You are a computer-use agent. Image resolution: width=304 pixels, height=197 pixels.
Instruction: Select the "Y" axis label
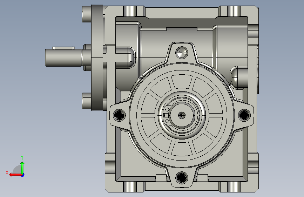point(22,157)
